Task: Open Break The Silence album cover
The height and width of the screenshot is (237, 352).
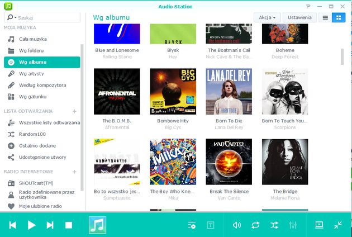Action: point(229,162)
